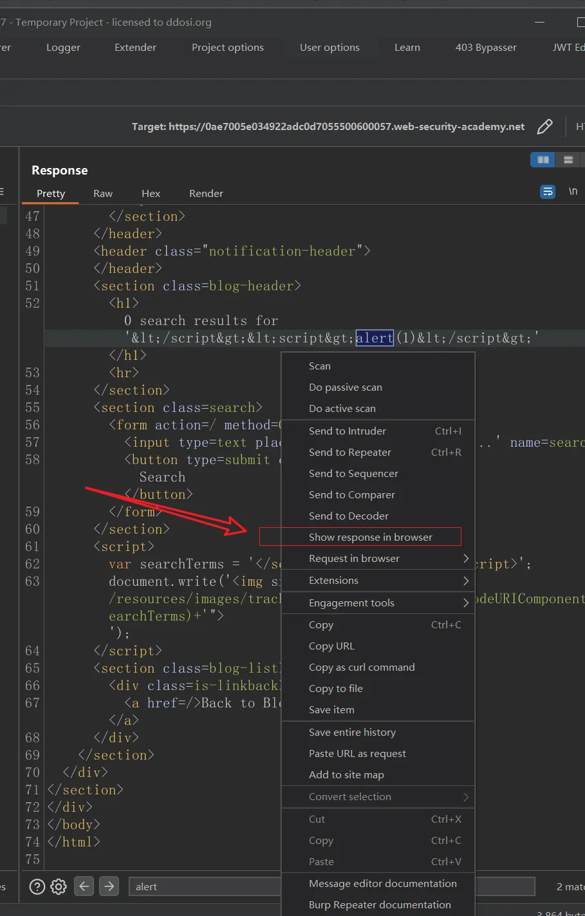Click highlighted alert text in response
This screenshot has height=916, width=585.
(x=375, y=338)
